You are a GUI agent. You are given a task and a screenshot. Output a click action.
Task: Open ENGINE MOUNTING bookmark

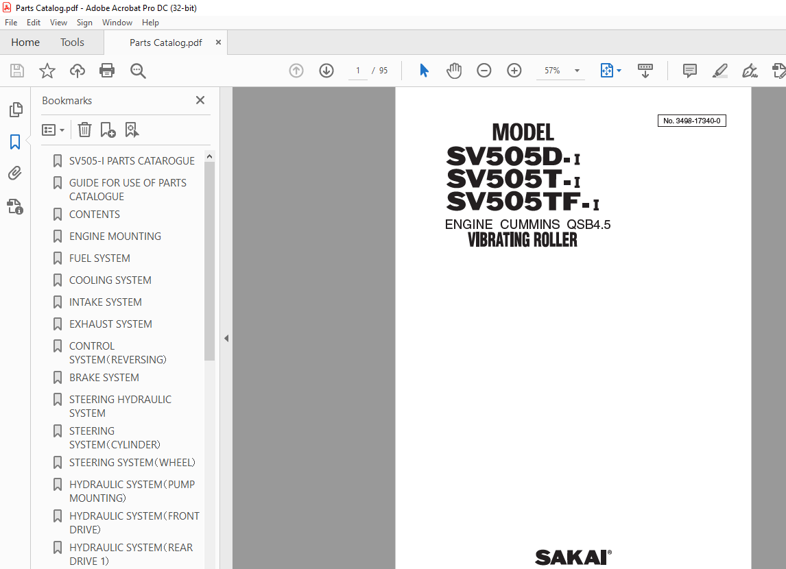click(115, 236)
